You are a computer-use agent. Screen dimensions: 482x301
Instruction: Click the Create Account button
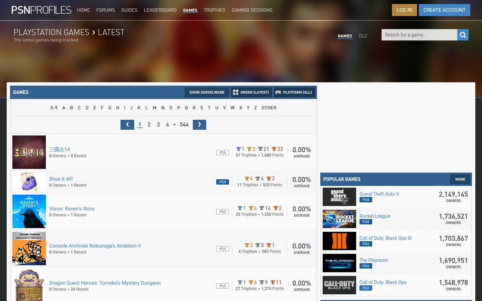(445, 10)
